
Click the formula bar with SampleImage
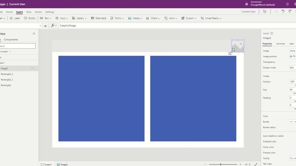click(x=178, y=26)
